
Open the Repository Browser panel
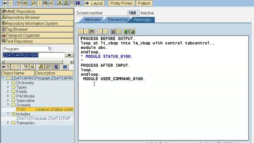click(x=37, y=17)
